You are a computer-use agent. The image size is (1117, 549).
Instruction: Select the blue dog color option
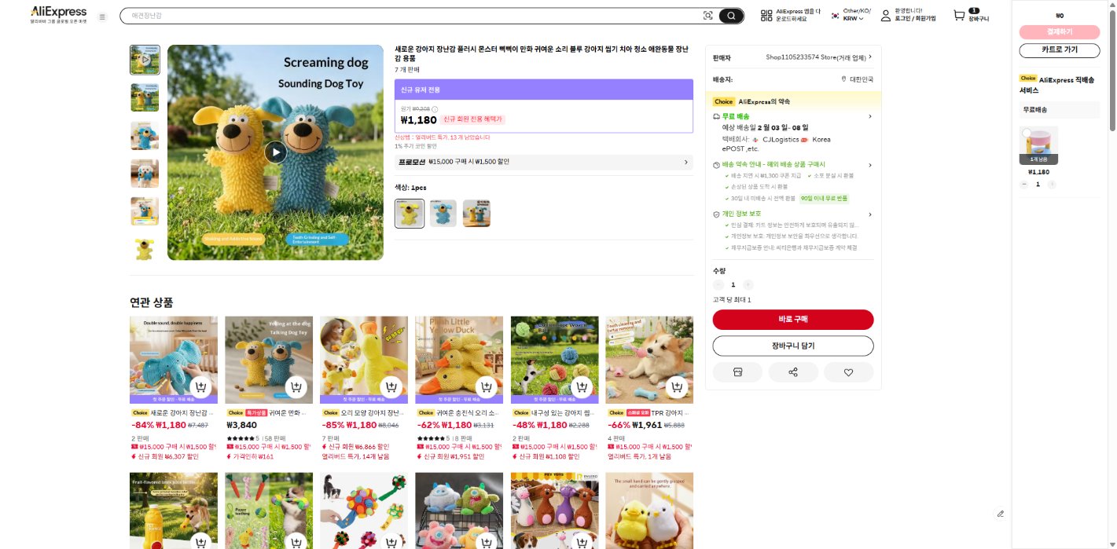[x=443, y=213]
